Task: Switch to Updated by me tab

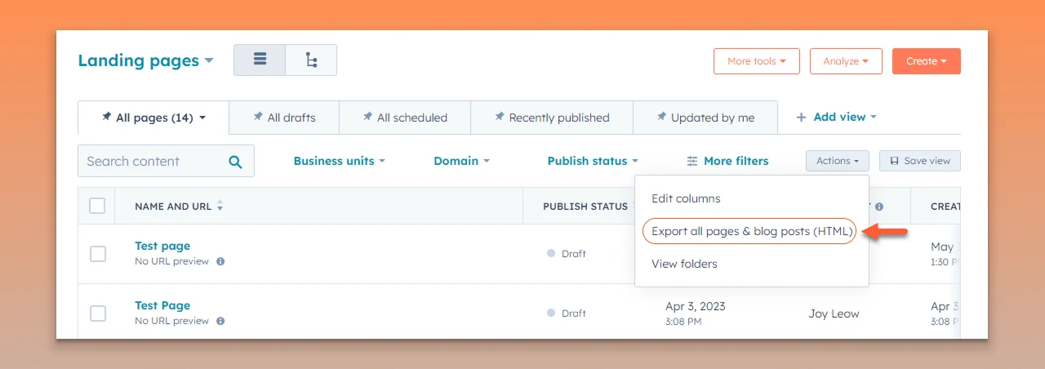Action: (x=705, y=118)
